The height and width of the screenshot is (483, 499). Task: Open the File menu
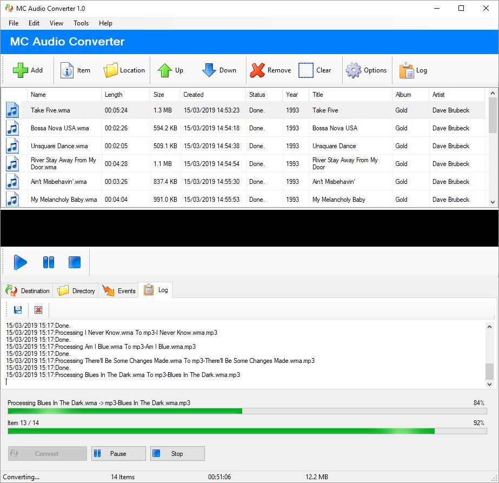point(12,23)
